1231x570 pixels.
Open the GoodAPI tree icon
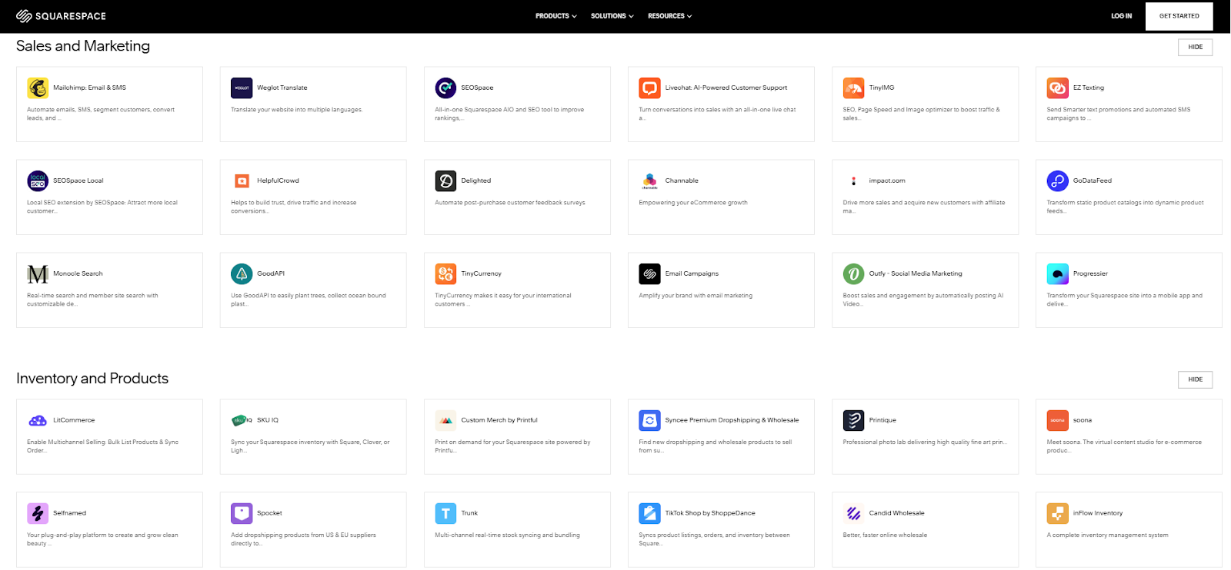[242, 274]
